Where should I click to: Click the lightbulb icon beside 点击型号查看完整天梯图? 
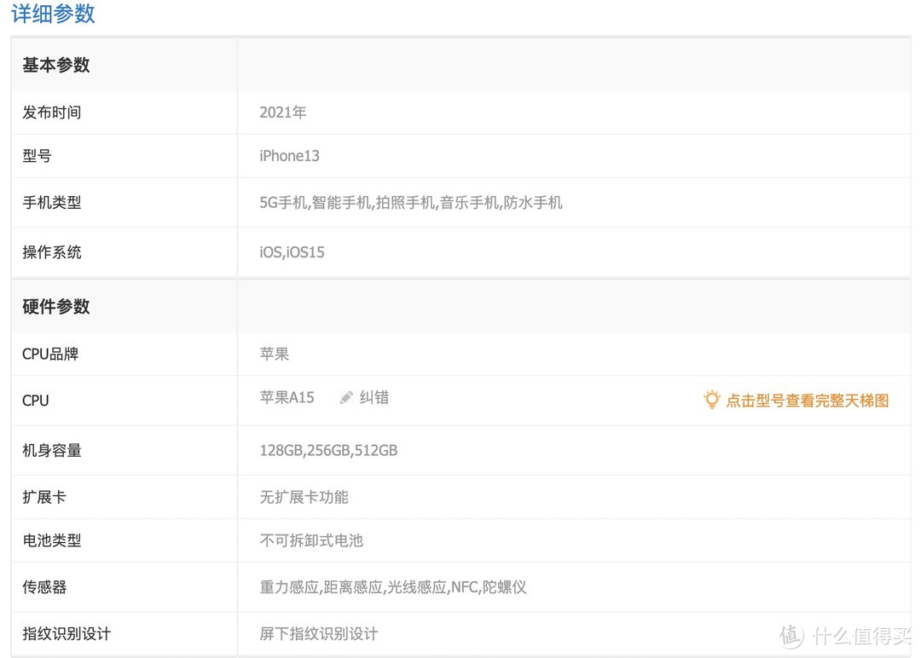tap(711, 400)
